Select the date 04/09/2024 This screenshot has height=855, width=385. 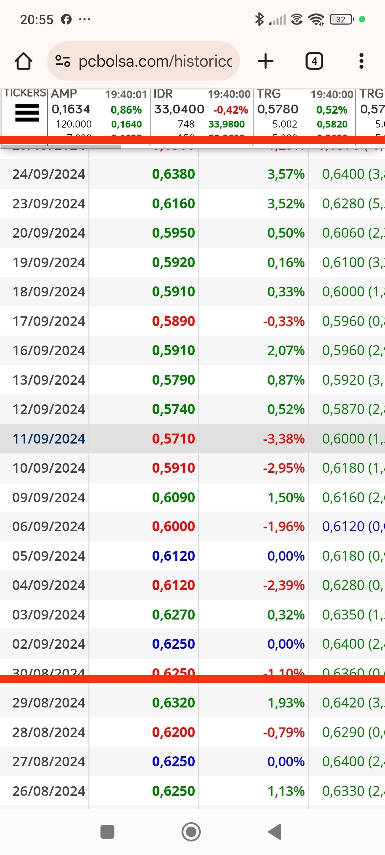[49, 585]
